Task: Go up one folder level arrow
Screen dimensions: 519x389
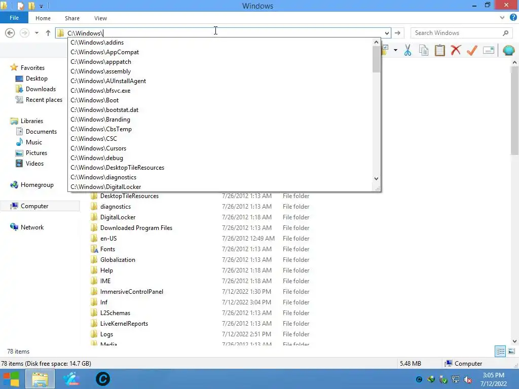Action: pos(48,33)
